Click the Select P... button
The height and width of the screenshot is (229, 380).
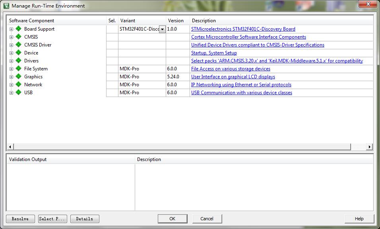[x=52, y=219]
